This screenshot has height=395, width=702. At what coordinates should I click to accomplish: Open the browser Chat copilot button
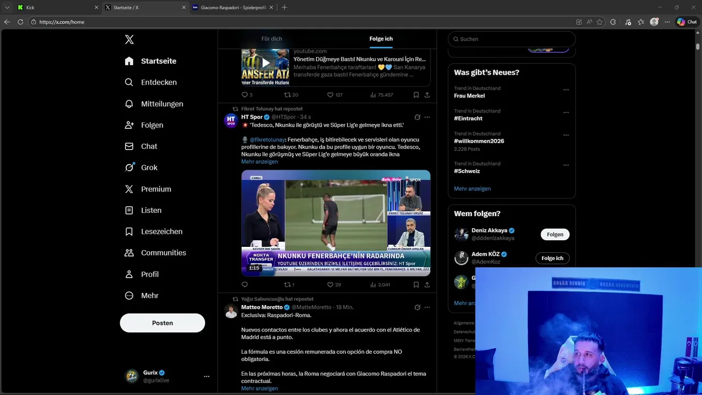[687, 22]
